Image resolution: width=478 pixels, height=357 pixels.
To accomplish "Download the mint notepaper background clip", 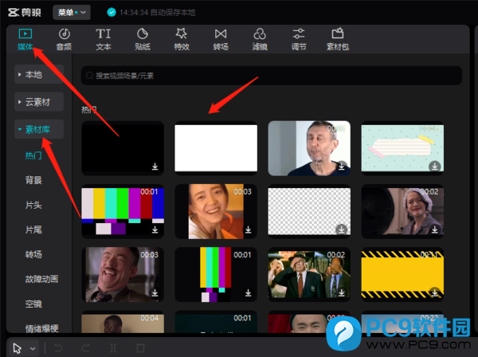I will pos(435,167).
